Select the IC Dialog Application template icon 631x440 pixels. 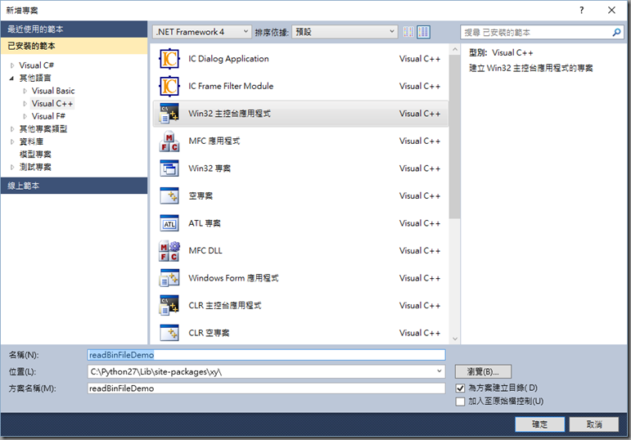tap(169, 59)
